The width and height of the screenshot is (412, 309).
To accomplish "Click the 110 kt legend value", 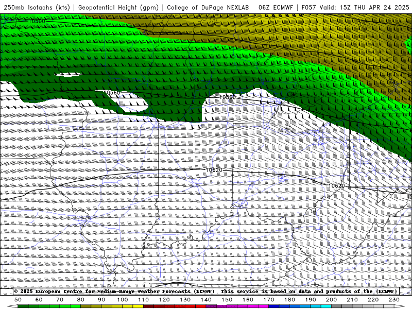I will [144, 300].
